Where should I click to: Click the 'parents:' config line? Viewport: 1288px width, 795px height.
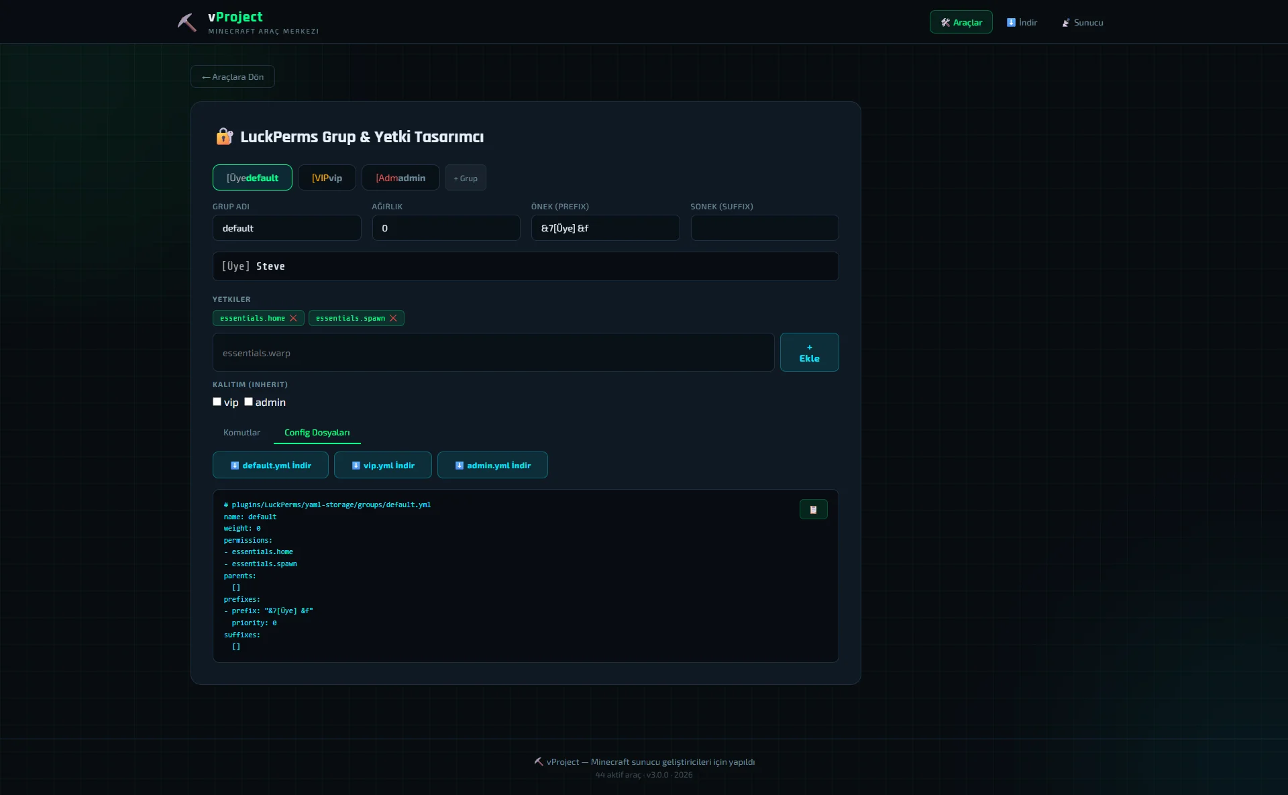(239, 576)
